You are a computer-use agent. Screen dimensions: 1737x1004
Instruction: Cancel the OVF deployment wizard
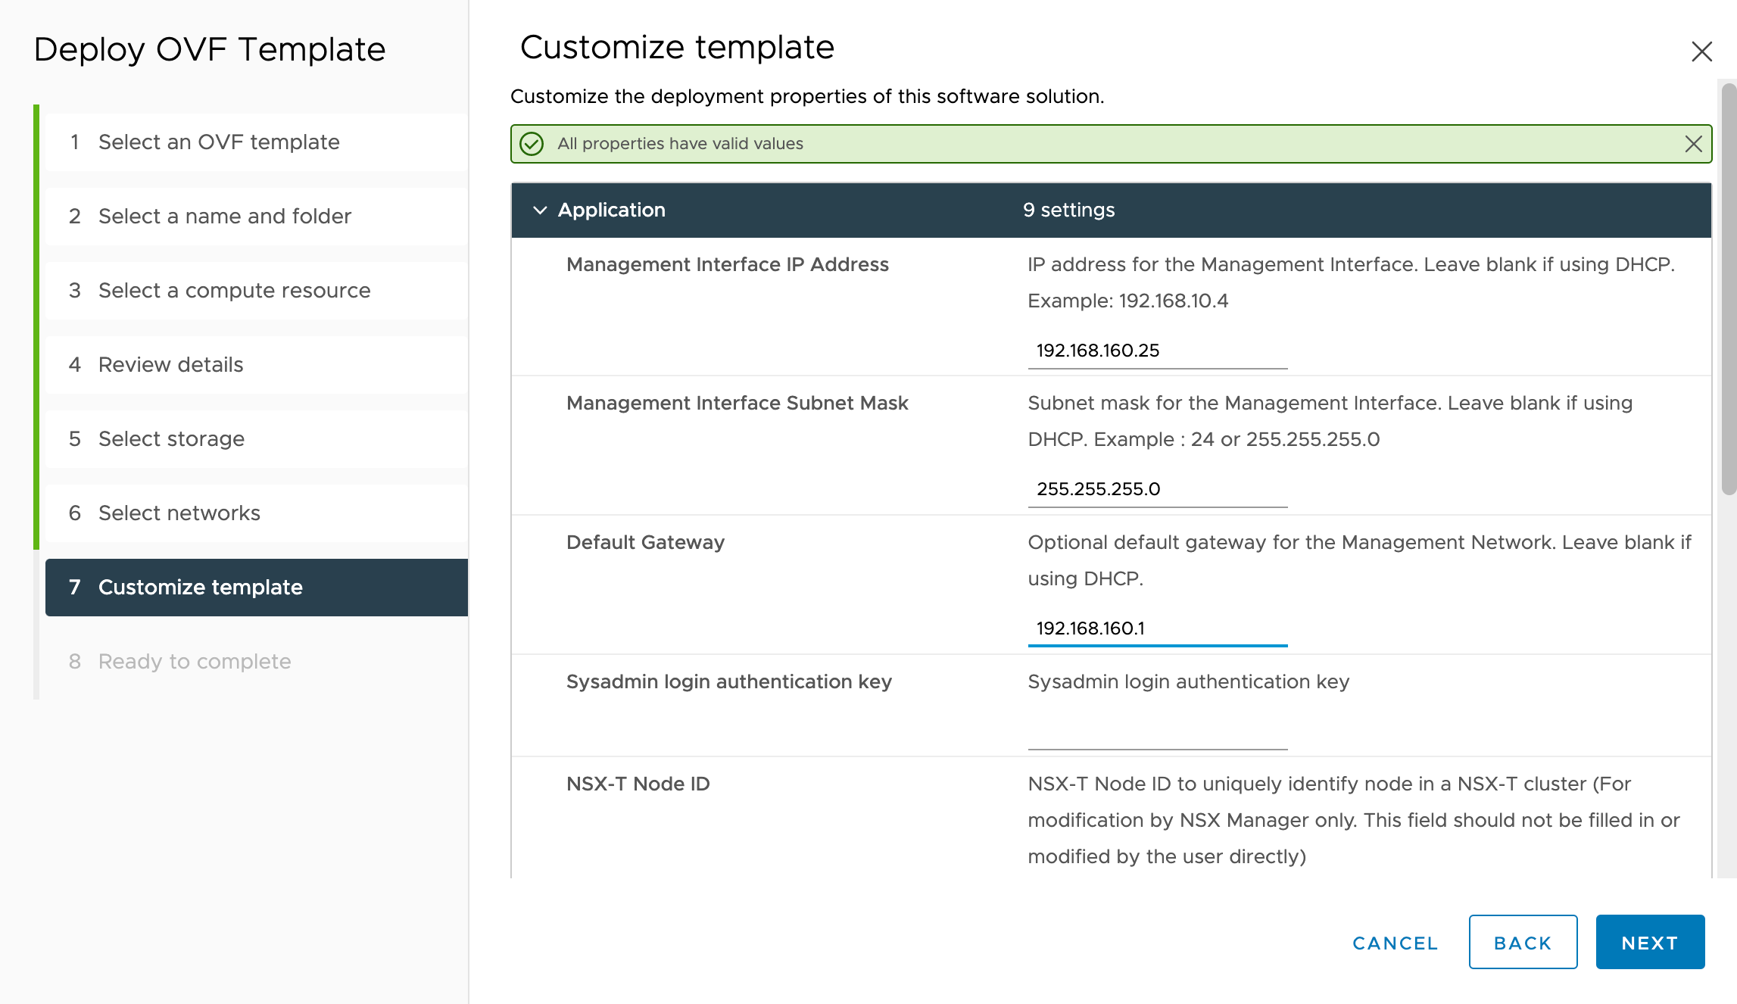[x=1395, y=943]
